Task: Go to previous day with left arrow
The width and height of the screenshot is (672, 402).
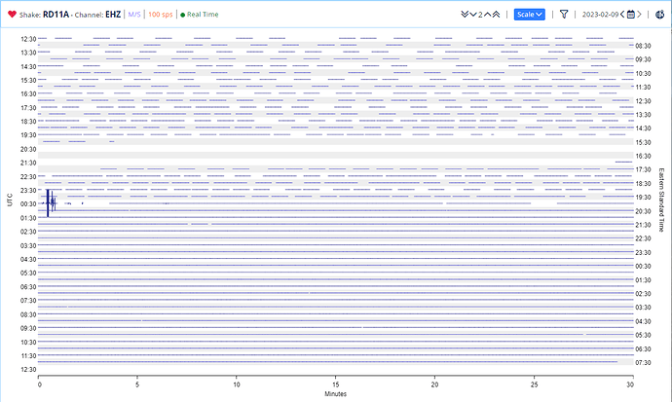Action: [x=622, y=15]
